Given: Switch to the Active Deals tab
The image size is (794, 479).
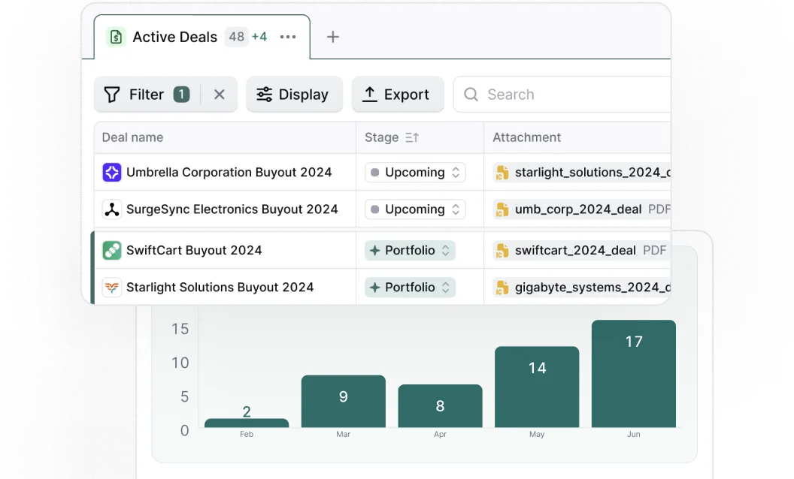Looking at the screenshot, I should coord(174,36).
